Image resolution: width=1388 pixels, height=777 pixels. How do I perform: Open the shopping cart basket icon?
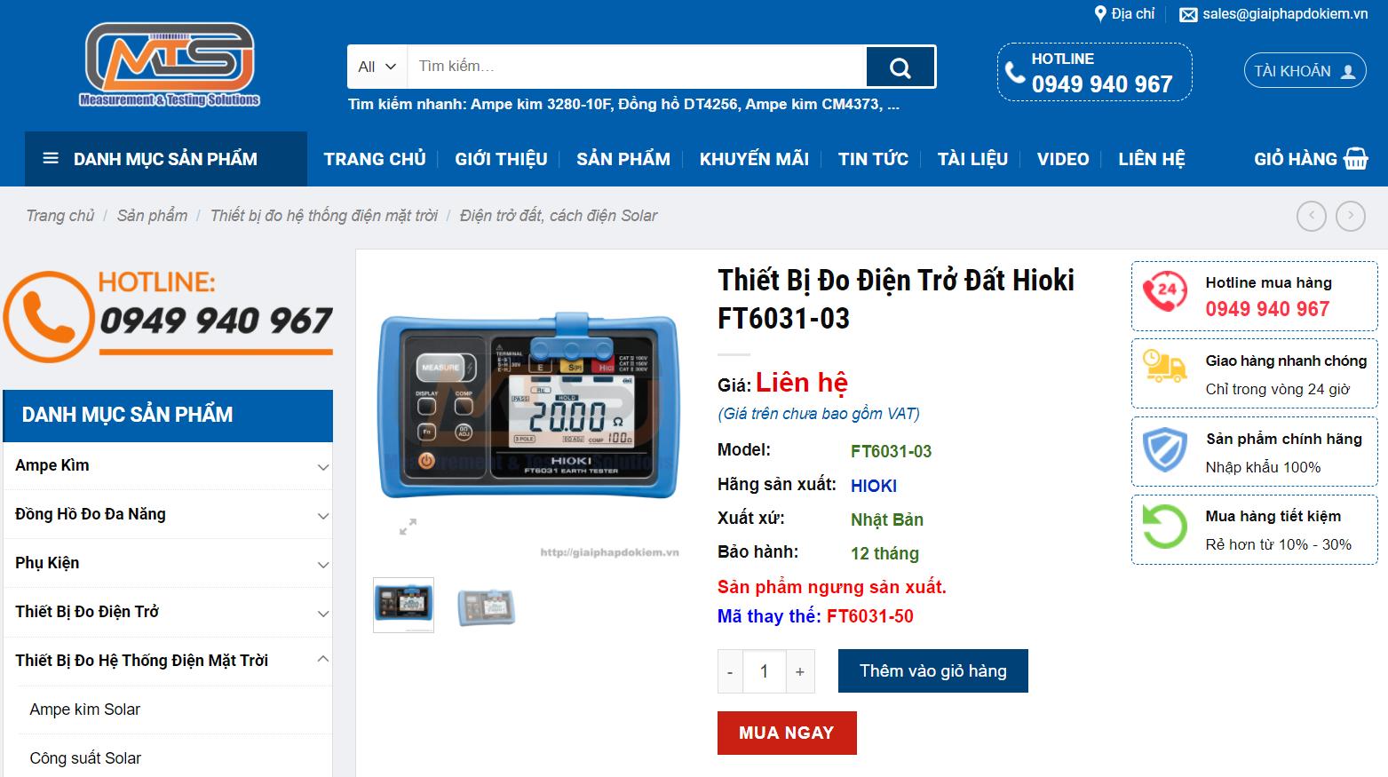coord(1356,159)
